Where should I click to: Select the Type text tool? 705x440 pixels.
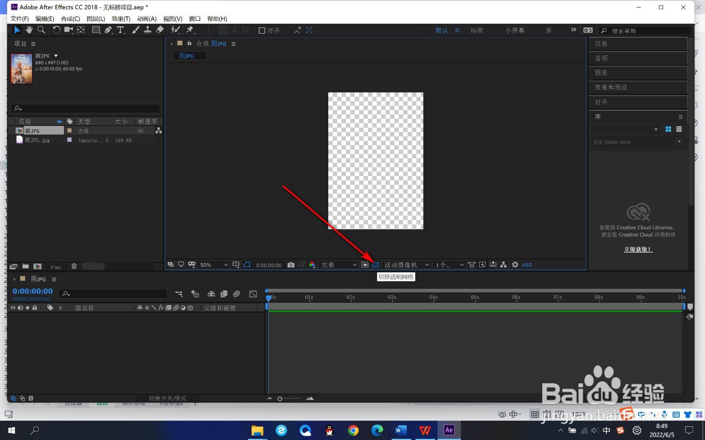coord(121,30)
